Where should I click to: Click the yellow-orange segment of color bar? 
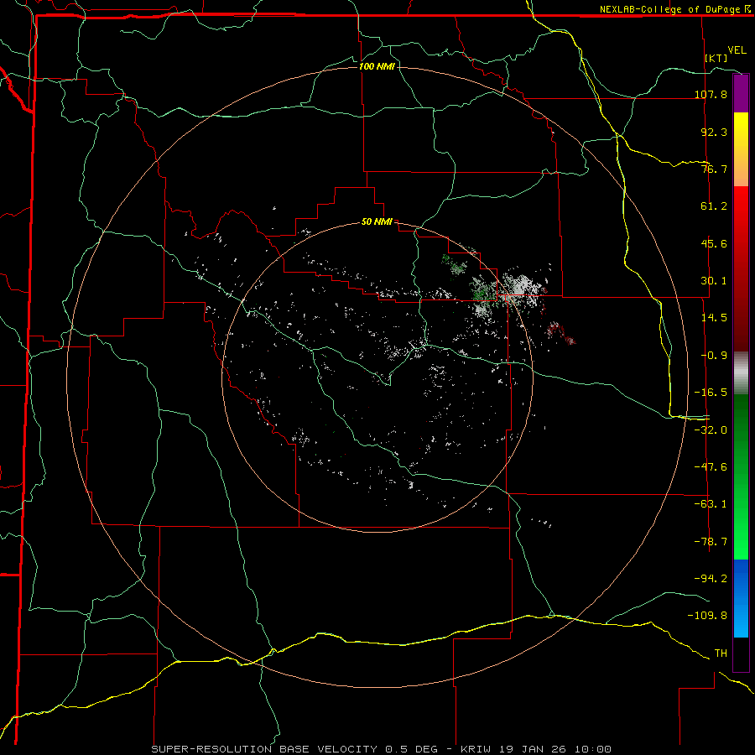coord(741,149)
